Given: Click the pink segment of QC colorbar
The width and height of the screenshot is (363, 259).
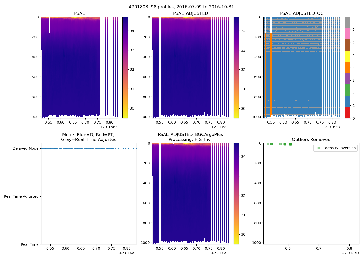Looking at the screenshot, I should click(347, 34).
